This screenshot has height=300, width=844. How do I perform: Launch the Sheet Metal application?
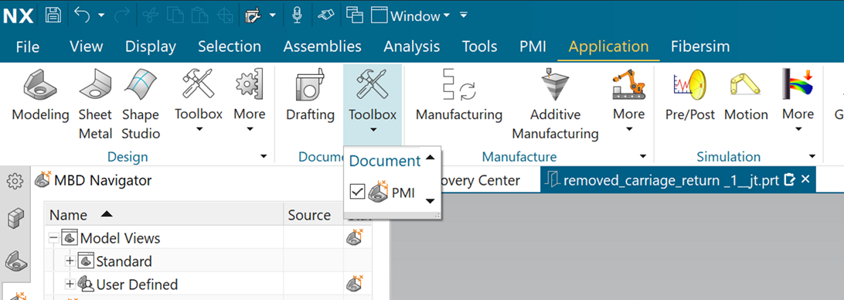[x=95, y=104]
